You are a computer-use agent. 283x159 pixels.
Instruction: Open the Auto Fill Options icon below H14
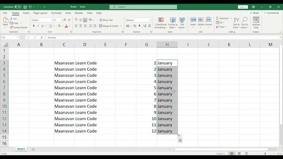179,136
